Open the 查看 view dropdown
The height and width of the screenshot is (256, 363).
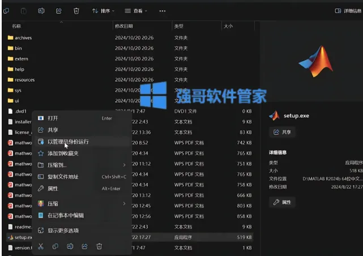pos(136,11)
